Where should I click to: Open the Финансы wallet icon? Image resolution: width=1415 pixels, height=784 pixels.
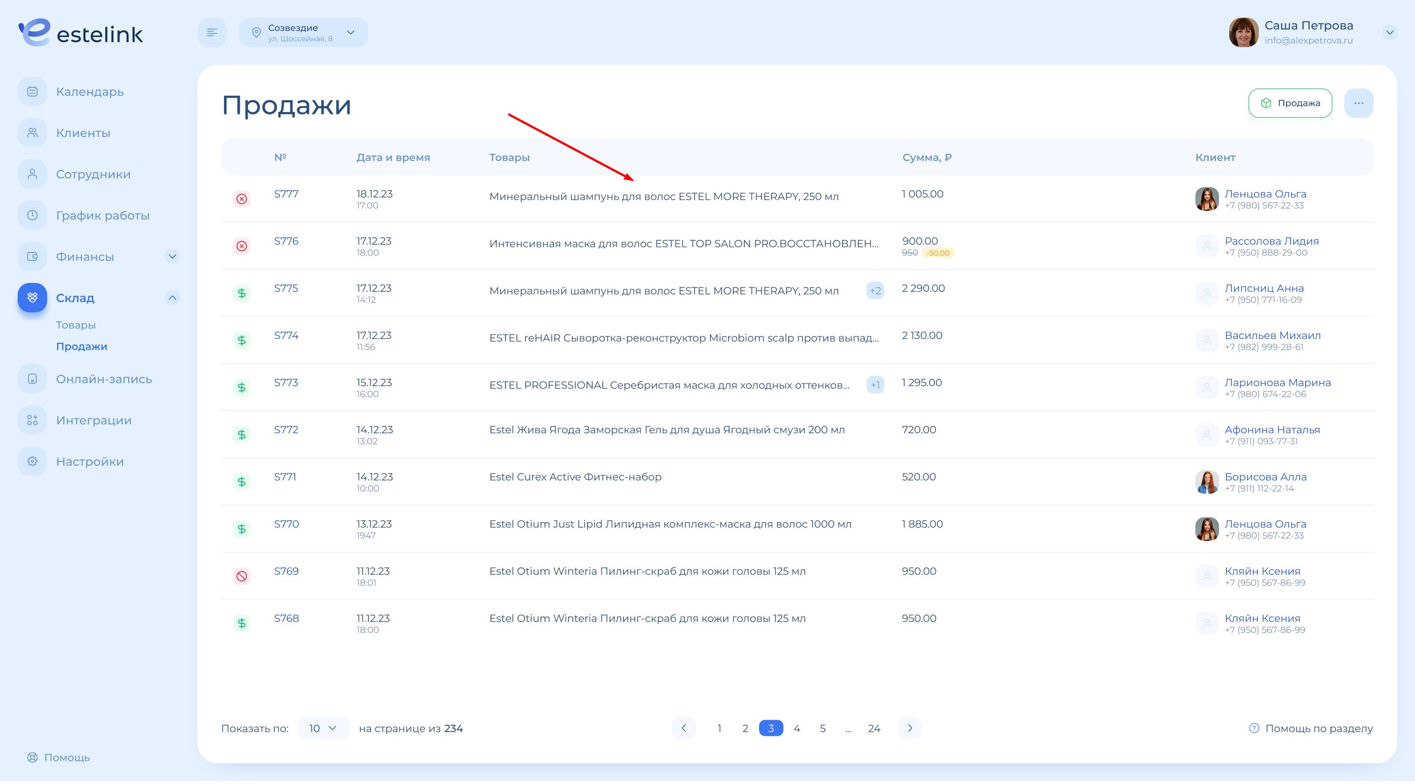point(32,256)
